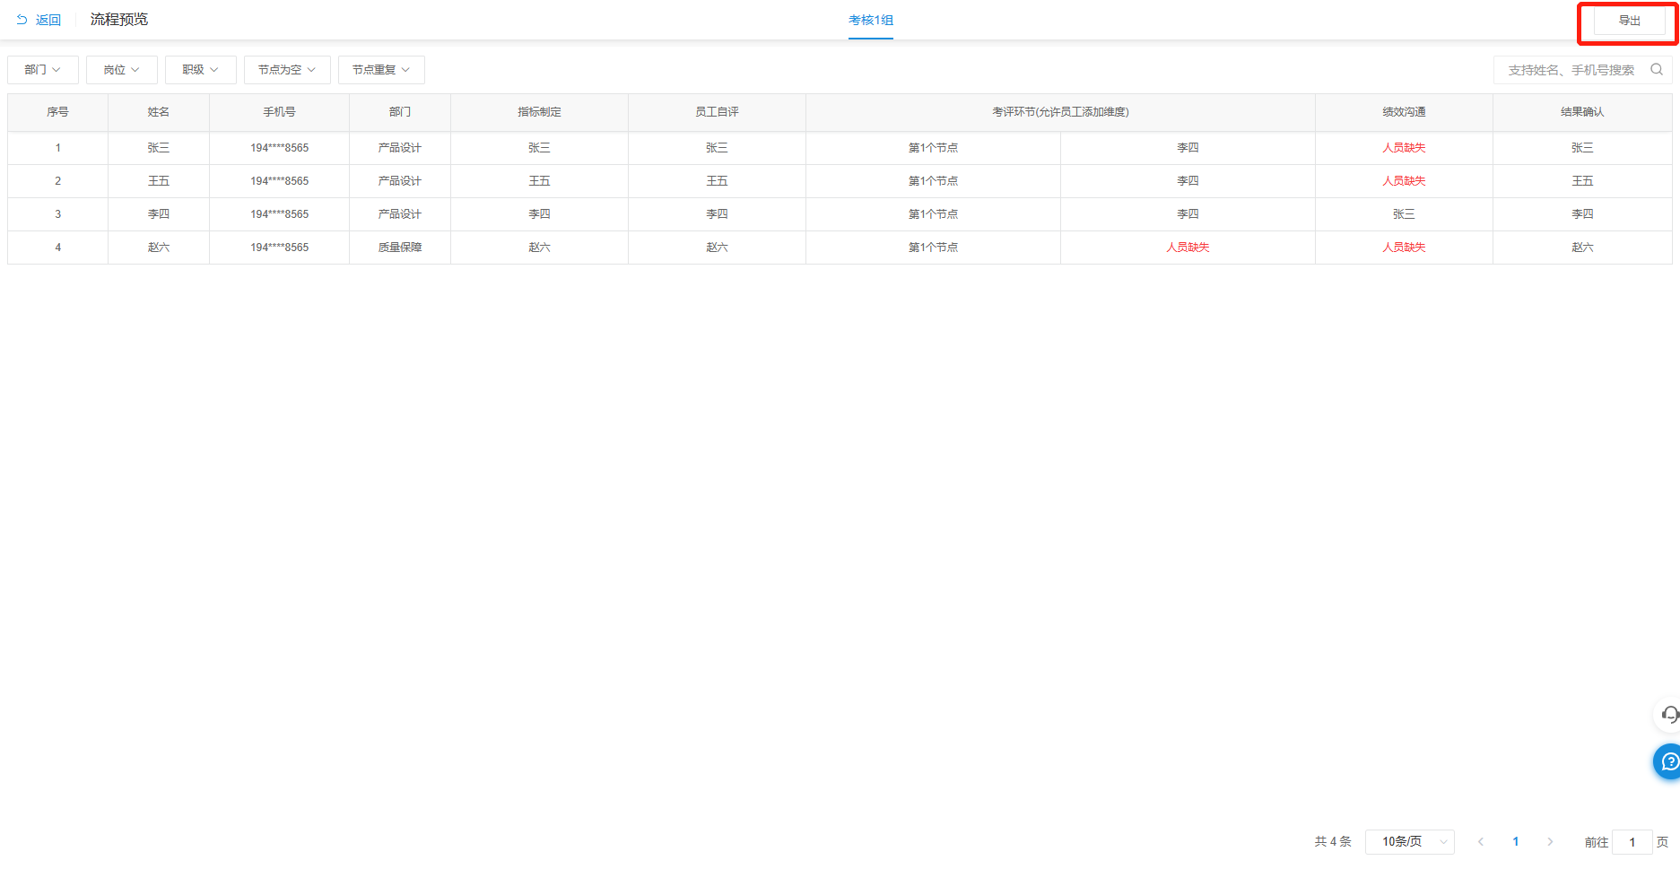Click red 人员缺失 in 王五's 绩效沟通 cell
Image resolution: width=1680 pixels, height=869 pixels.
(x=1405, y=181)
